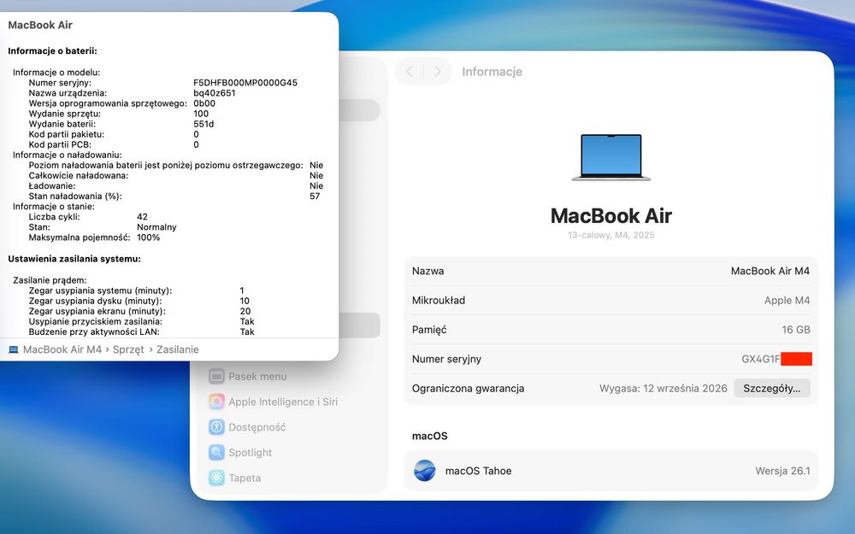Click Zegar usypiania ekranu value 20
Viewport: 855px width, 534px height.
pos(245,311)
